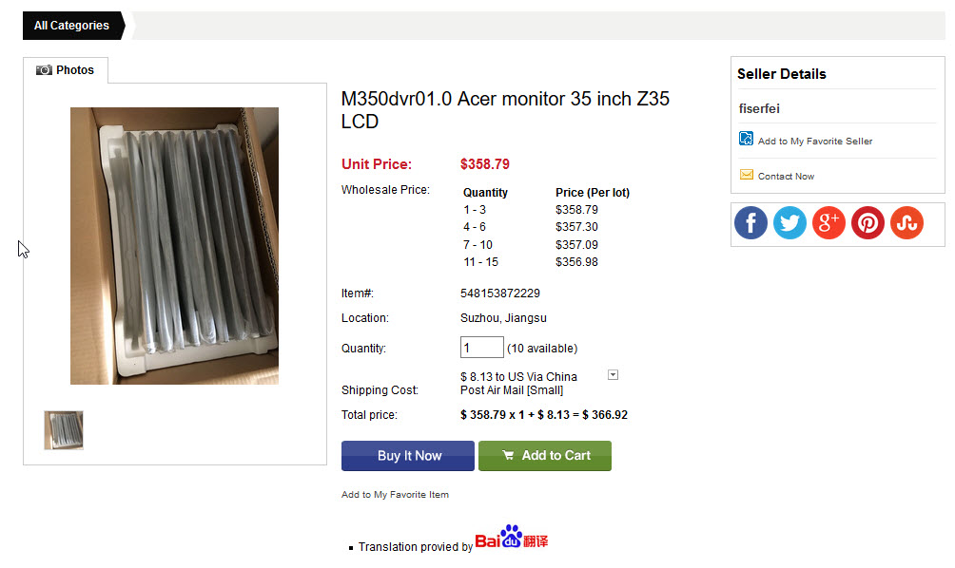Click the Google Plus share icon
The height and width of the screenshot is (568, 955).
[x=828, y=222]
